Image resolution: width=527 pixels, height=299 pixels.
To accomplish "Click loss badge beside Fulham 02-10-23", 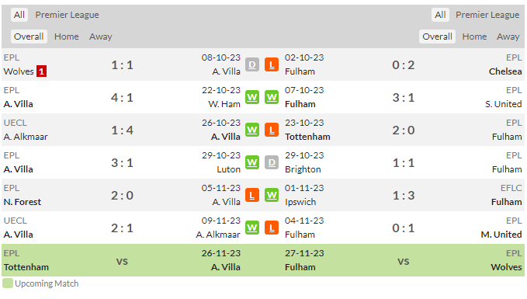I will point(272,64).
